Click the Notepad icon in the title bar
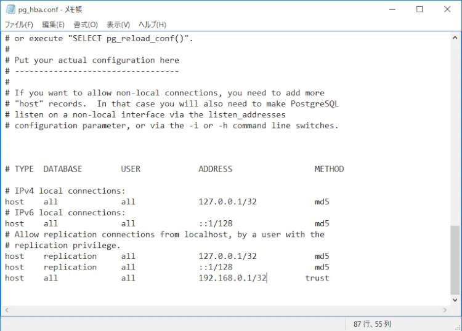The height and width of the screenshot is (331, 462). click(10, 9)
